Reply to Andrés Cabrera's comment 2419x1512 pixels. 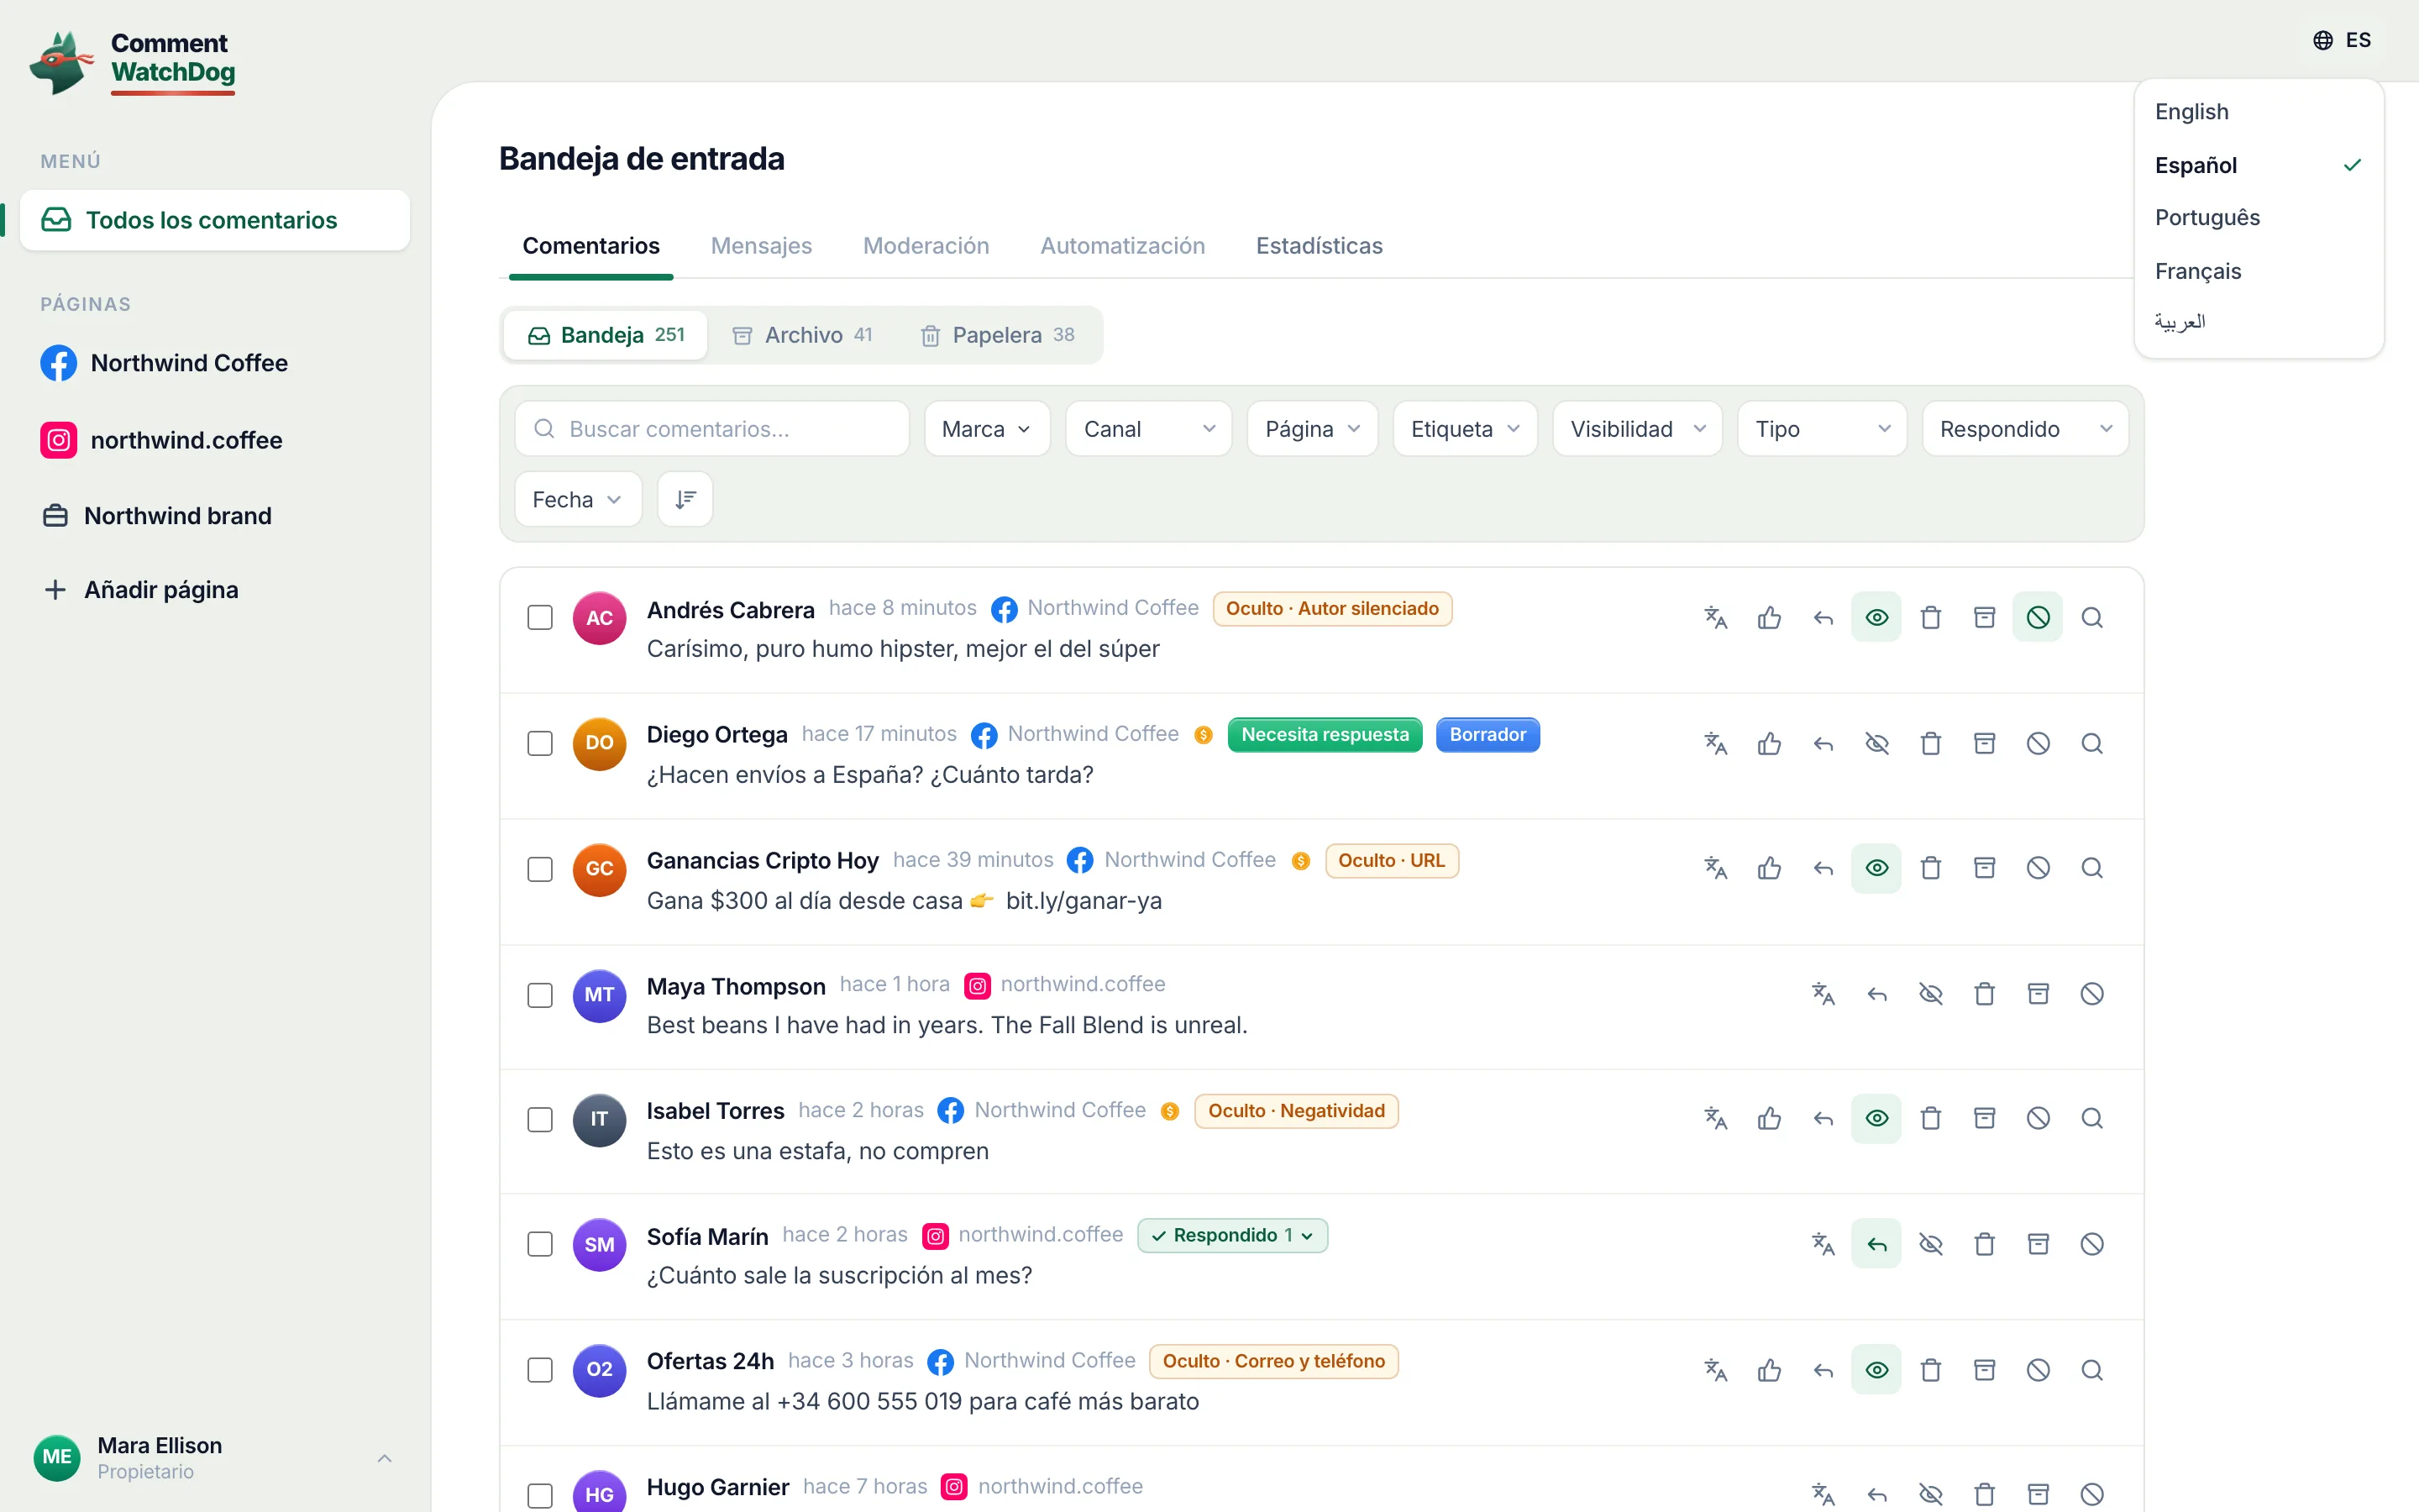tap(1823, 618)
